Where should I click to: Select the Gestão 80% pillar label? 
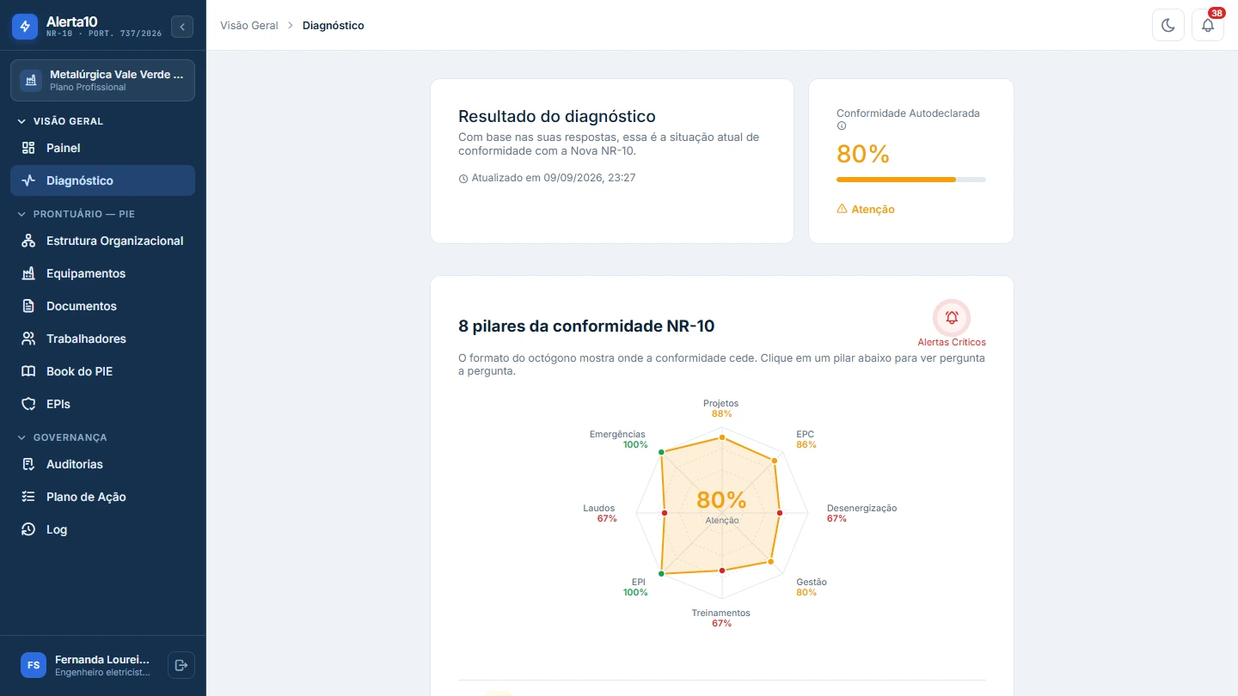(x=811, y=587)
